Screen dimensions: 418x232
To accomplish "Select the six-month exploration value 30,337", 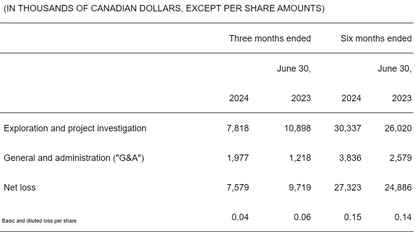I will [348, 128].
